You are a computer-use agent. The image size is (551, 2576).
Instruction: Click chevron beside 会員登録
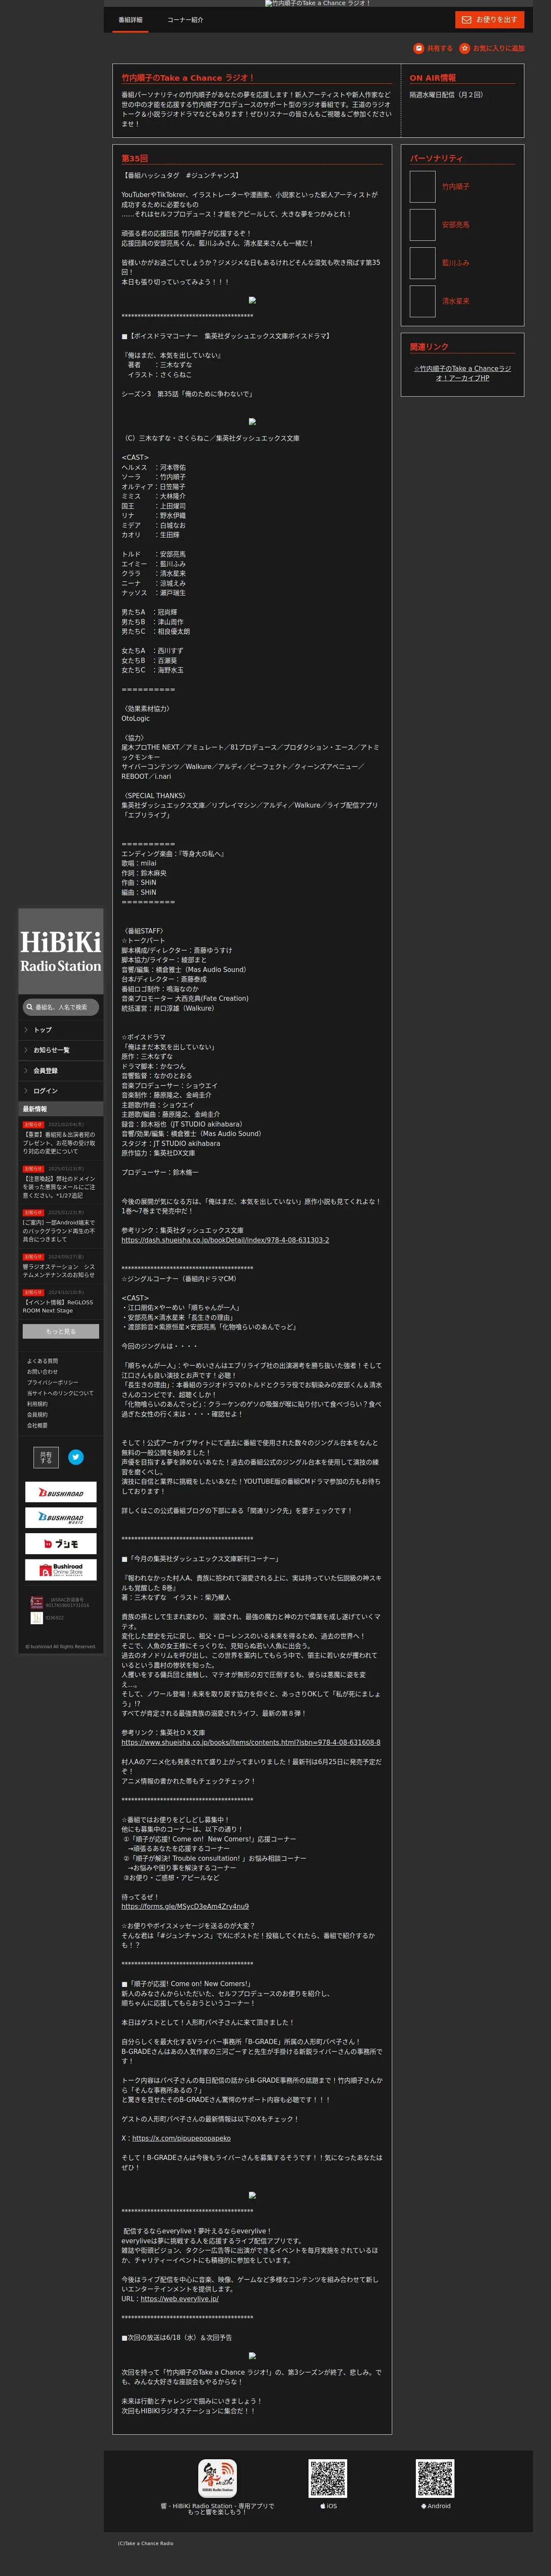pos(26,1071)
